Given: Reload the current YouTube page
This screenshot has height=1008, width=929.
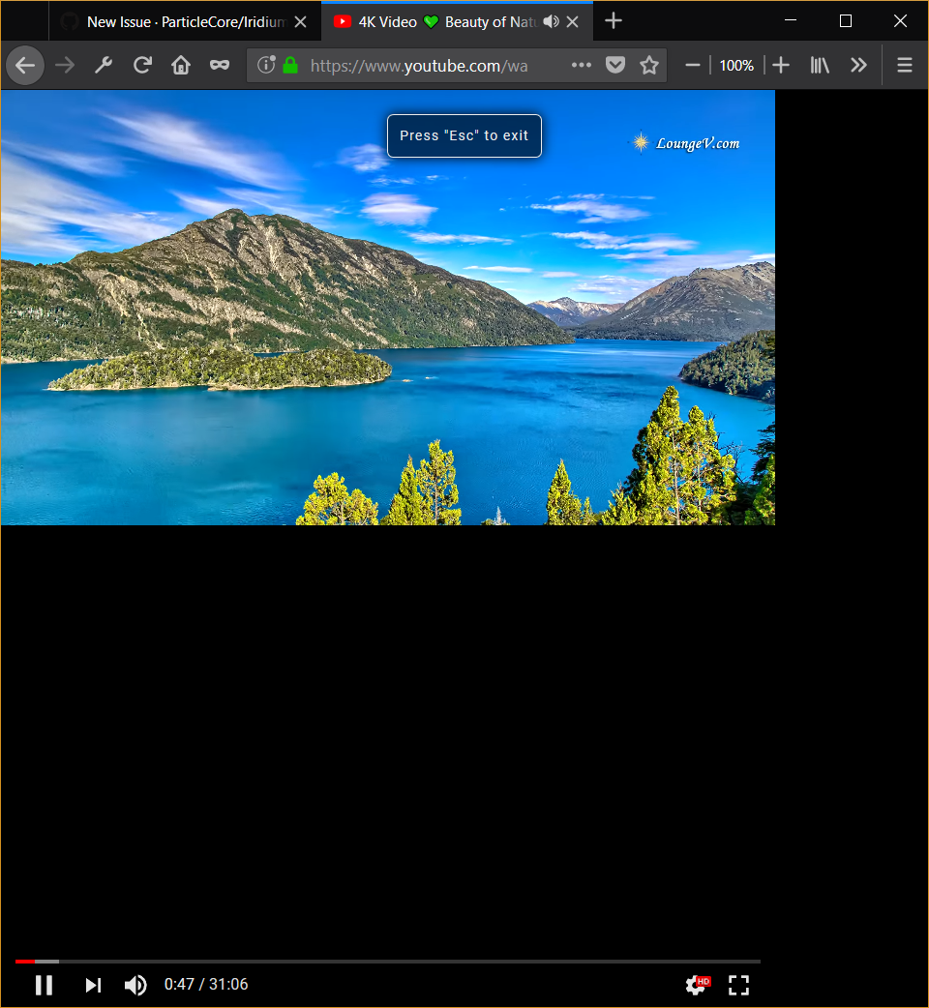Looking at the screenshot, I should (x=142, y=65).
